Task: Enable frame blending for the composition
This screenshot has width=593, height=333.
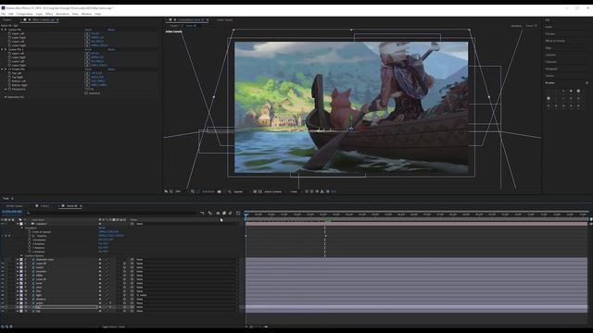Action: click(224, 214)
